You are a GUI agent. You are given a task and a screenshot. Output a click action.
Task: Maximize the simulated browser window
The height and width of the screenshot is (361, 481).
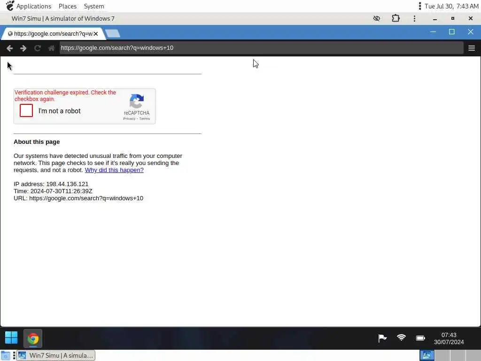point(451,32)
